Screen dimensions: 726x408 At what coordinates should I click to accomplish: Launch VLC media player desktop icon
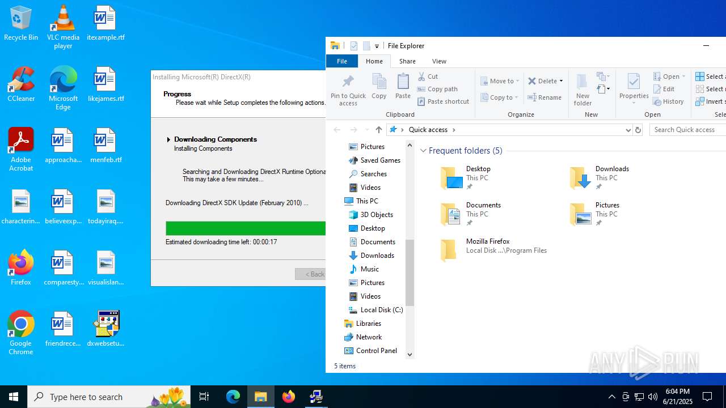click(x=63, y=27)
